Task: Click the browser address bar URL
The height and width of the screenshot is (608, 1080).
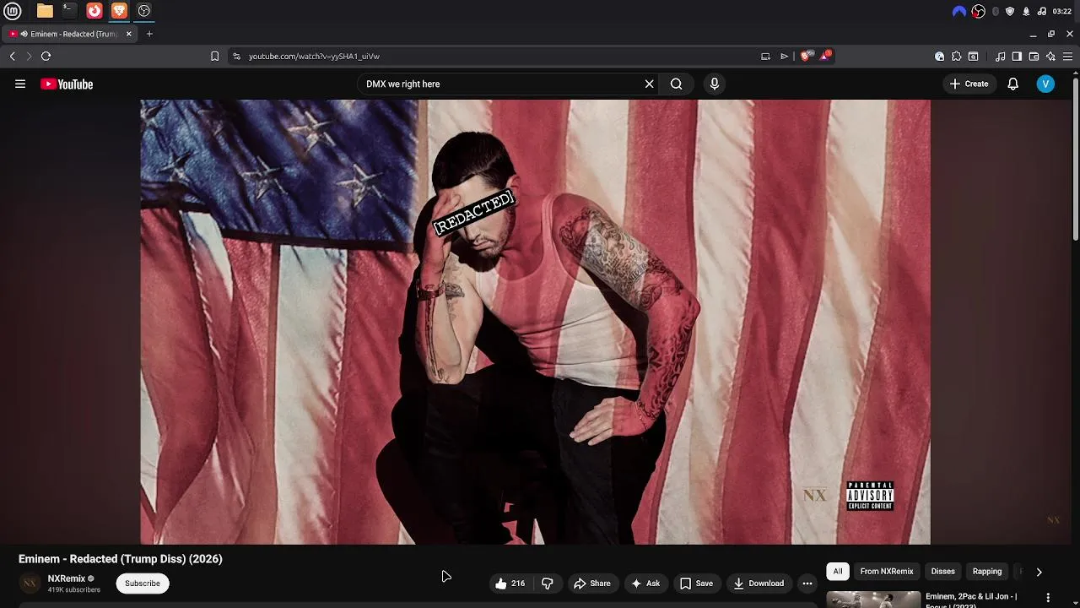Action: (314, 57)
